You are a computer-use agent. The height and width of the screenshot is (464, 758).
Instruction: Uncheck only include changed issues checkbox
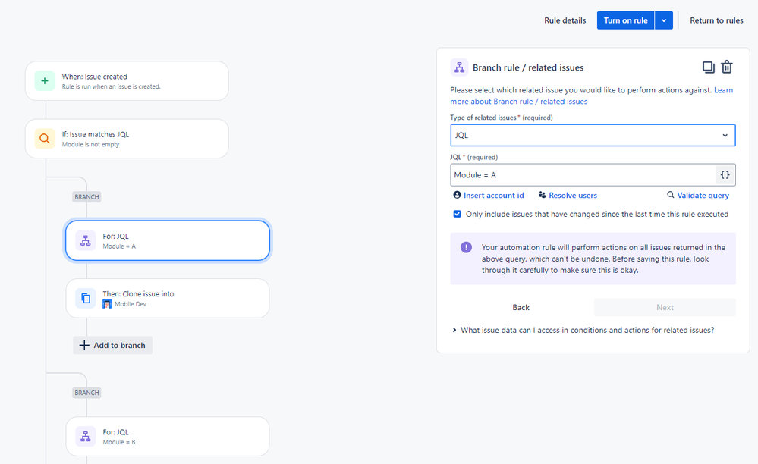(457, 214)
